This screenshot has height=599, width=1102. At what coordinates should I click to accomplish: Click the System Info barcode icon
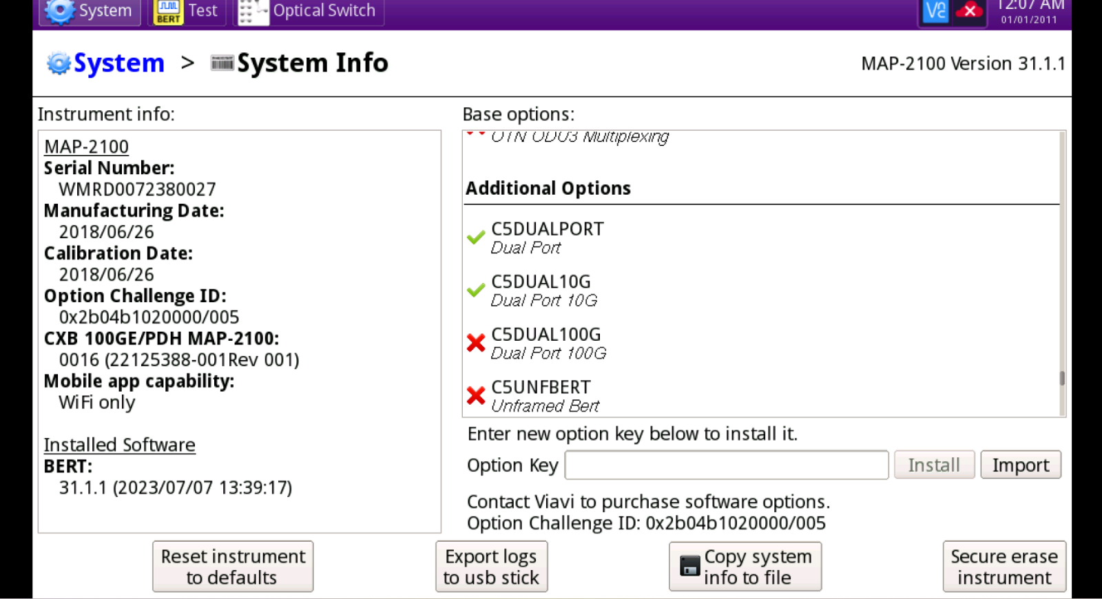(222, 63)
